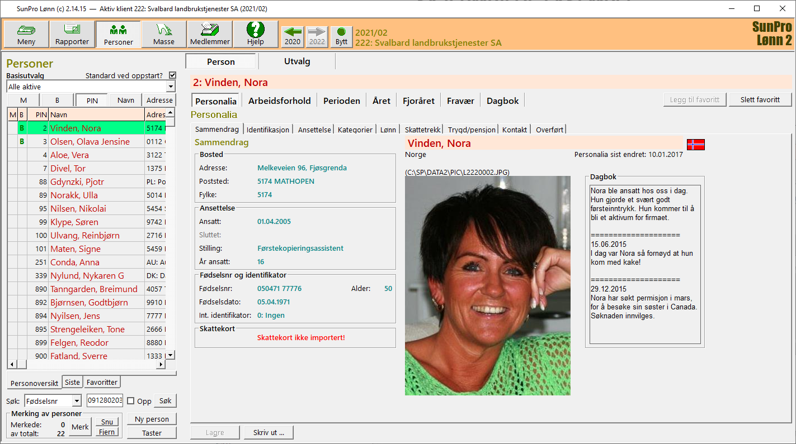Image resolution: width=796 pixels, height=444 pixels.
Task: Click Nora Vinden's photo
Action: [x=488, y=285]
